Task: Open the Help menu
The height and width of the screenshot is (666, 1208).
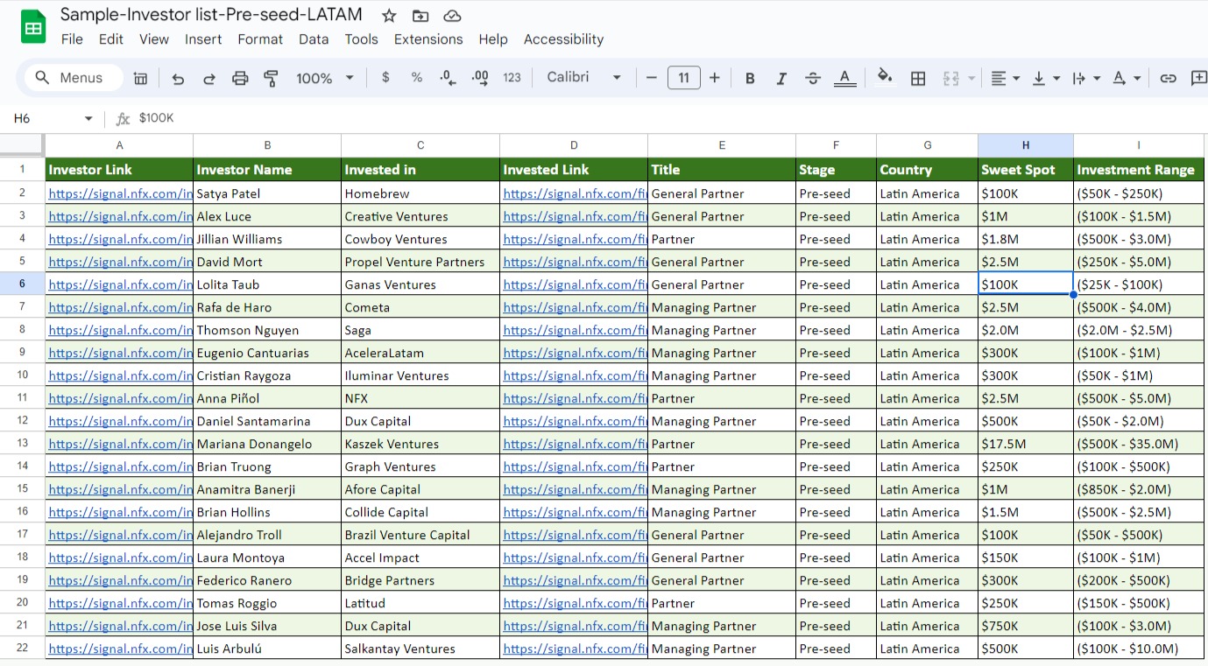Action: 493,39
